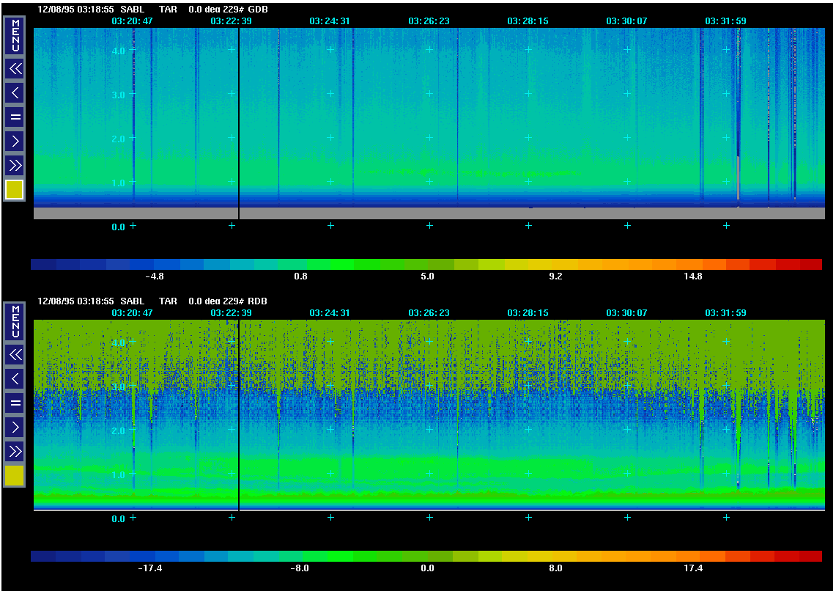
Task: Open the MENU button of the bottom RDB panel
Action: pyautogui.click(x=15, y=321)
